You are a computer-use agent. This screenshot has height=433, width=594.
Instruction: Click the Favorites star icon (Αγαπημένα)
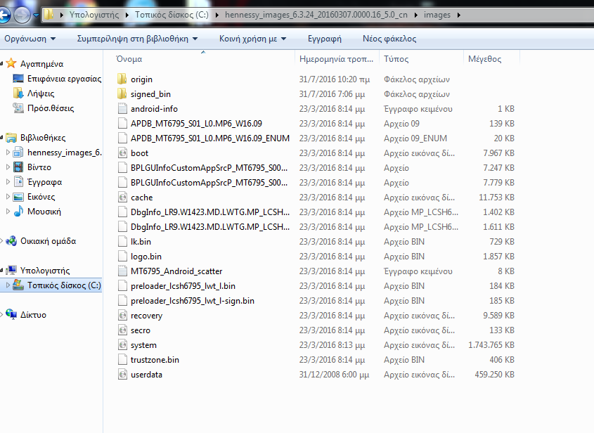pyautogui.click(x=11, y=63)
